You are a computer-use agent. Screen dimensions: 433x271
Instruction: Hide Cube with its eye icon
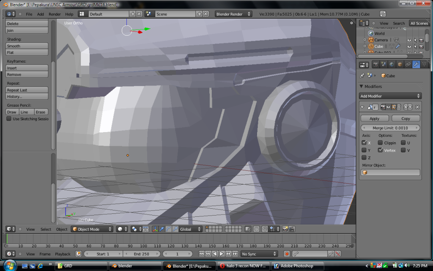click(x=409, y=47)
